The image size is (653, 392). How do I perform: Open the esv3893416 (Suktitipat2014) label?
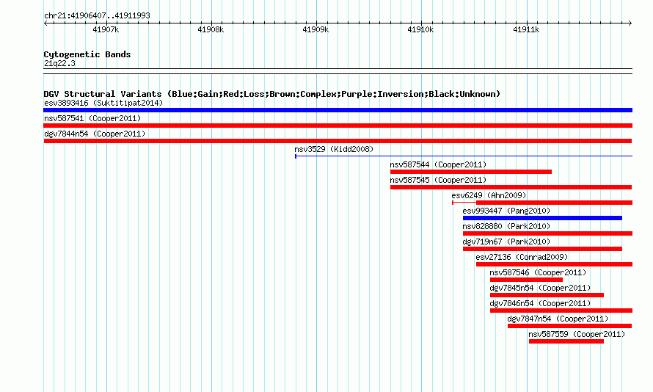[x=103, y=103]
